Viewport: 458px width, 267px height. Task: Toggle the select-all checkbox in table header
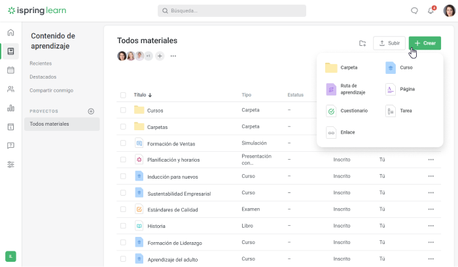coord(123,95)
